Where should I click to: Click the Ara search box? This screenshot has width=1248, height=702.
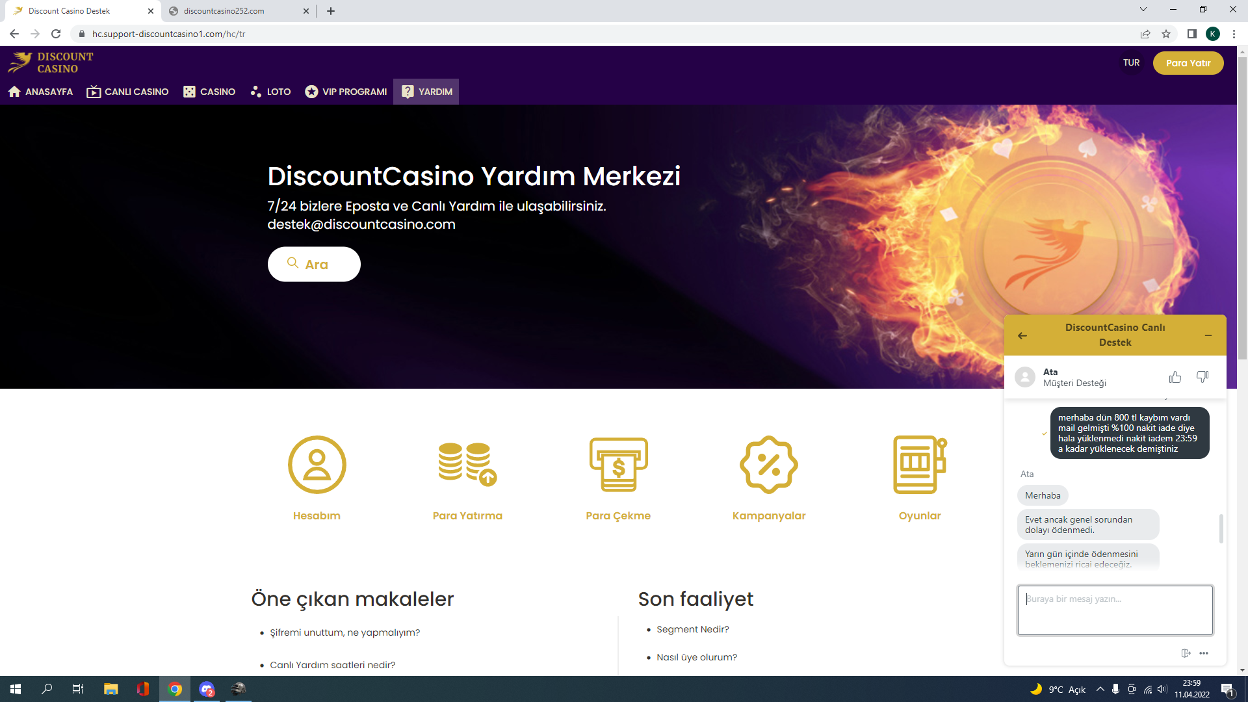pyautogui.click(x=314, y=264)
